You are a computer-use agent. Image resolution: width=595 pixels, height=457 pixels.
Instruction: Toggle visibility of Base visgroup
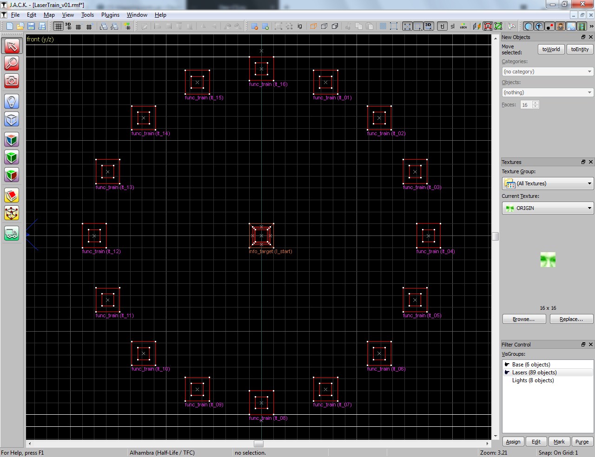[x=507, y=365]
